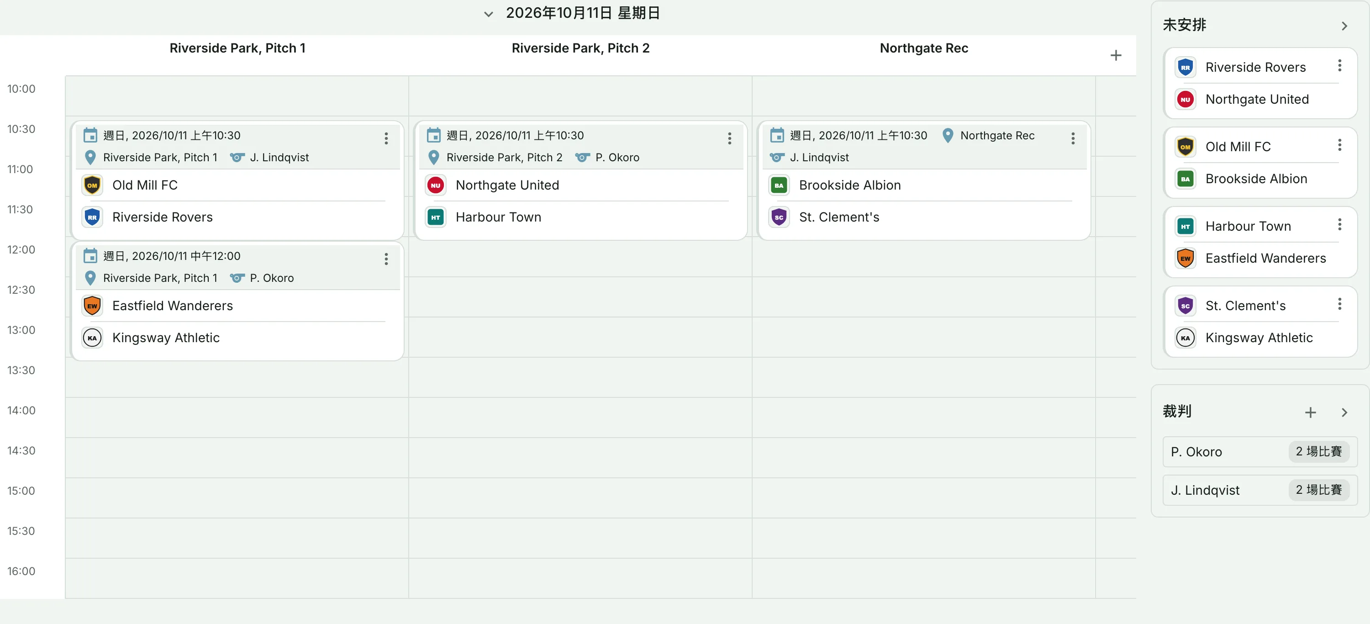Collapse the 裁判 referees panel chevron
This screenshot has height=624, width=1370.
coord(1344,412)
